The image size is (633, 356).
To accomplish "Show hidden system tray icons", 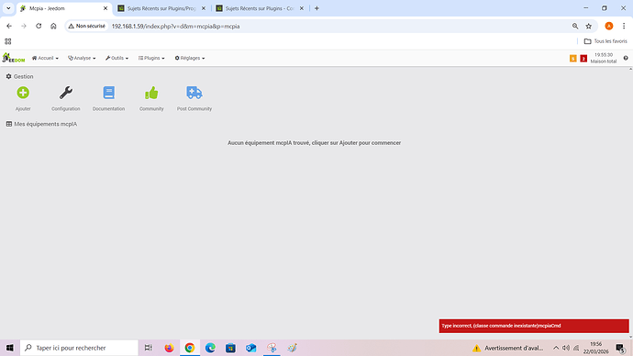I will point(556,348).
